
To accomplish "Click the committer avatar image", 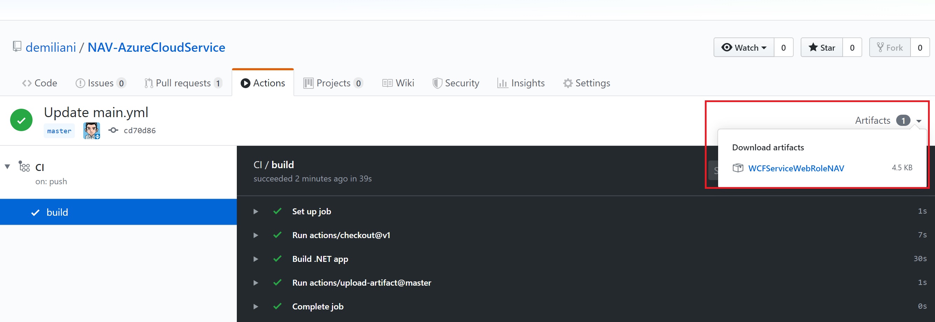I will click(x=91, y=130).
